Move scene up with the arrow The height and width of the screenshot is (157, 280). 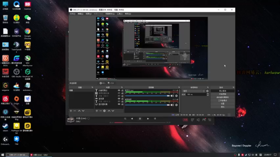[79, 111]
